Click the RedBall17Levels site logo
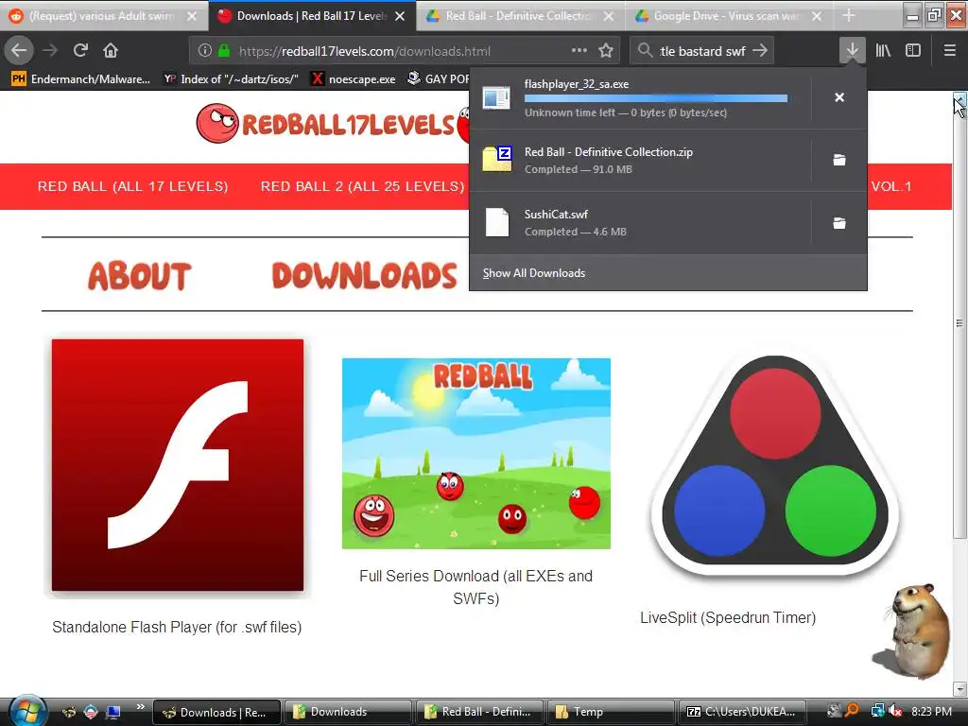This screenshot has width=968, height=726. pos(332,124)
